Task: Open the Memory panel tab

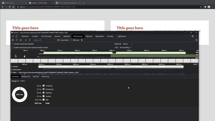Action: tap(89, 36)
